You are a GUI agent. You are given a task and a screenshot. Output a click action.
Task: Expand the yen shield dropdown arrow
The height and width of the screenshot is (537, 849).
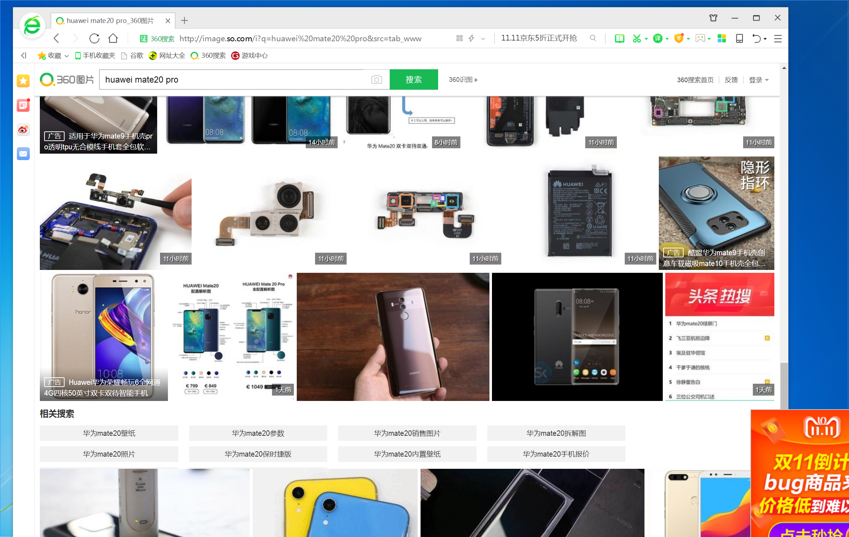(x=688, y=39)
